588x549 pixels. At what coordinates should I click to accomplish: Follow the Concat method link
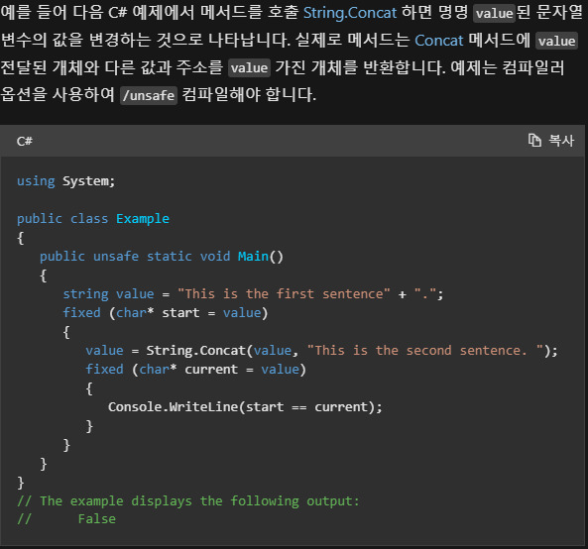[438, 41]
